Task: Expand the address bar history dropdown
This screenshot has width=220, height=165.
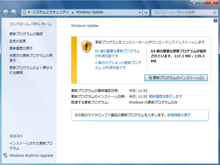Action: [x=139, y=12]
